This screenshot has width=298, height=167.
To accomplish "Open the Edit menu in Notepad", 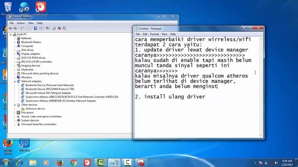I will click(145, 34).
